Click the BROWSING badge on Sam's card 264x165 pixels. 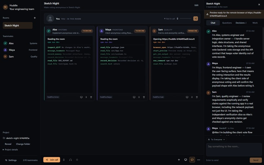pyautogui.click(x=193, y=31)
